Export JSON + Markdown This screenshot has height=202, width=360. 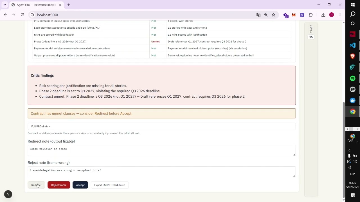point(110,185)
